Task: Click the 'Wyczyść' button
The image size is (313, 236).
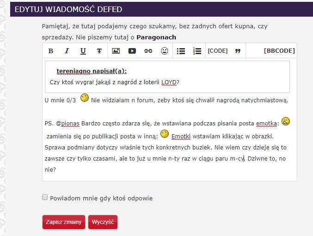Action: point(103,222)
